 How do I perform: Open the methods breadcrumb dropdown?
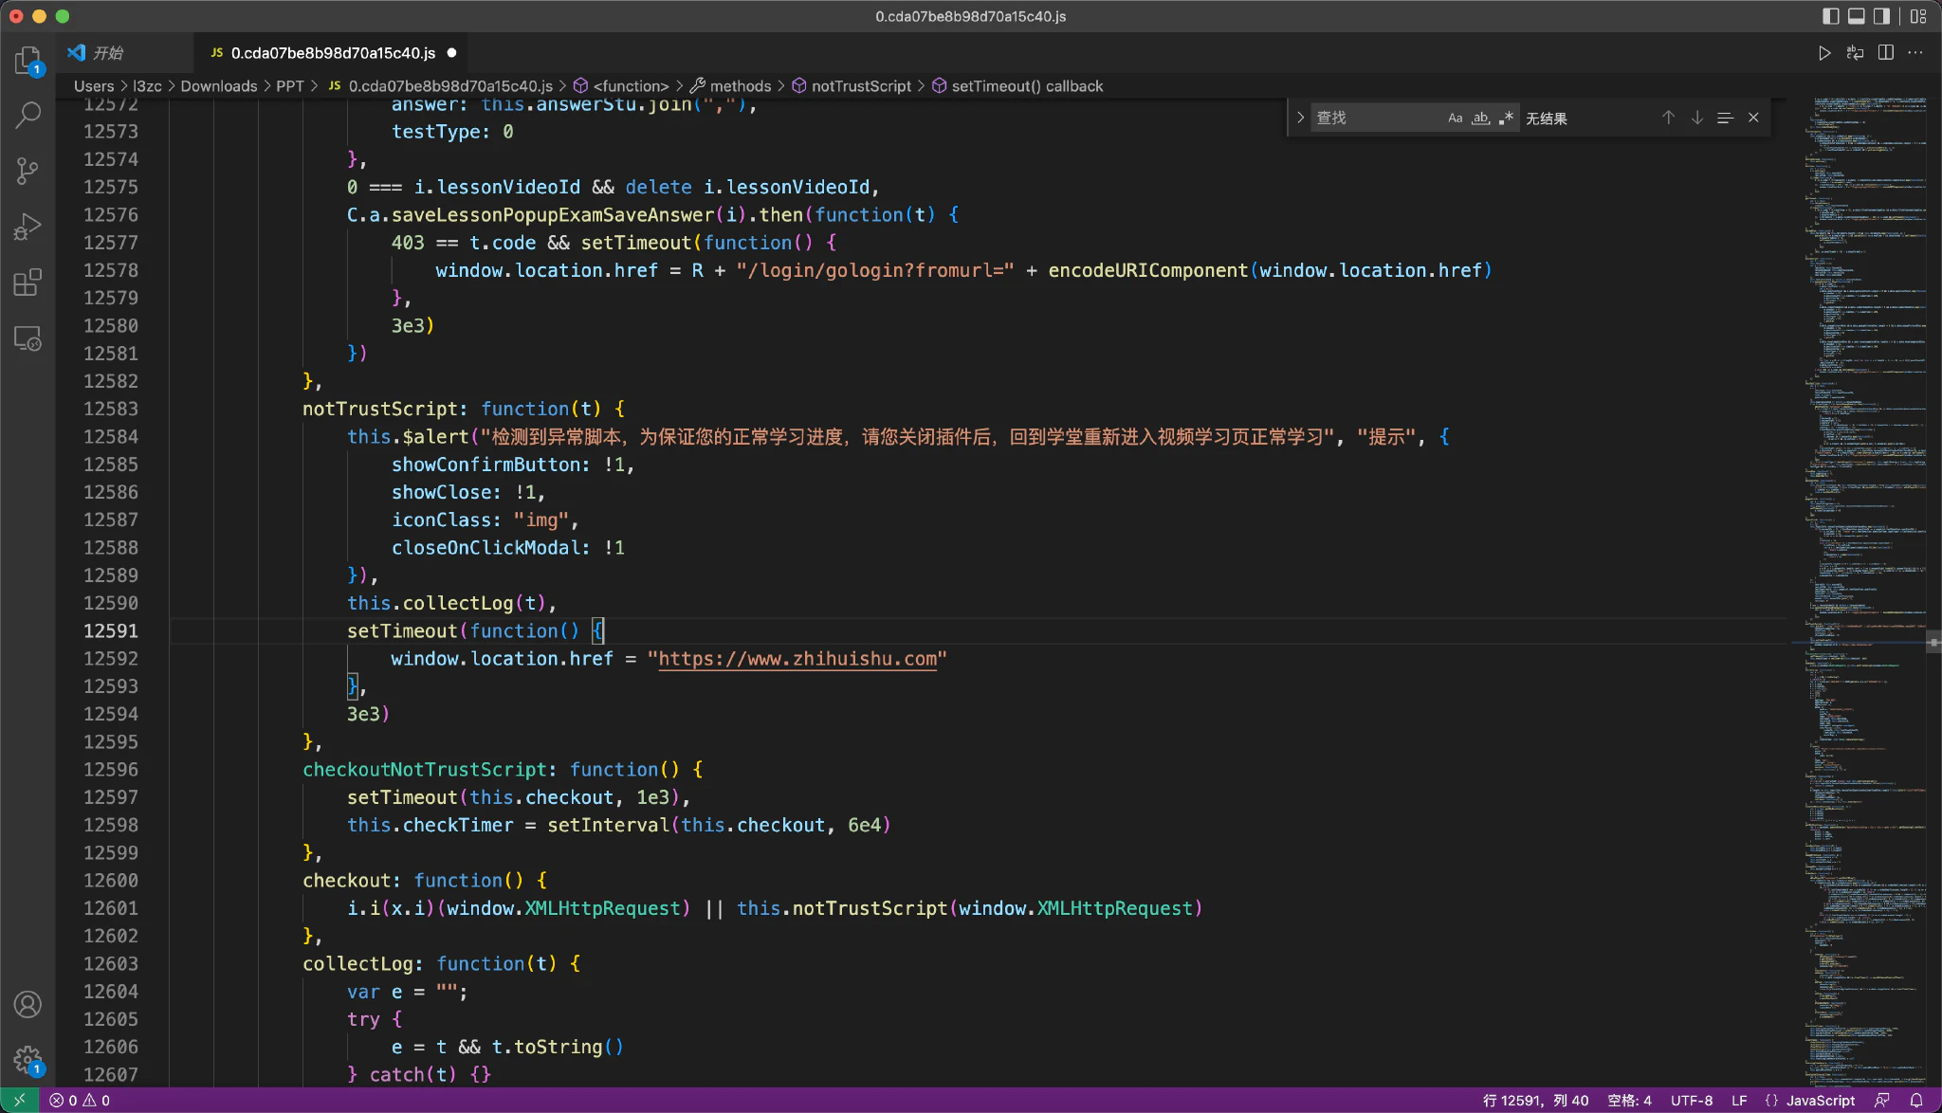coord(740,86)
